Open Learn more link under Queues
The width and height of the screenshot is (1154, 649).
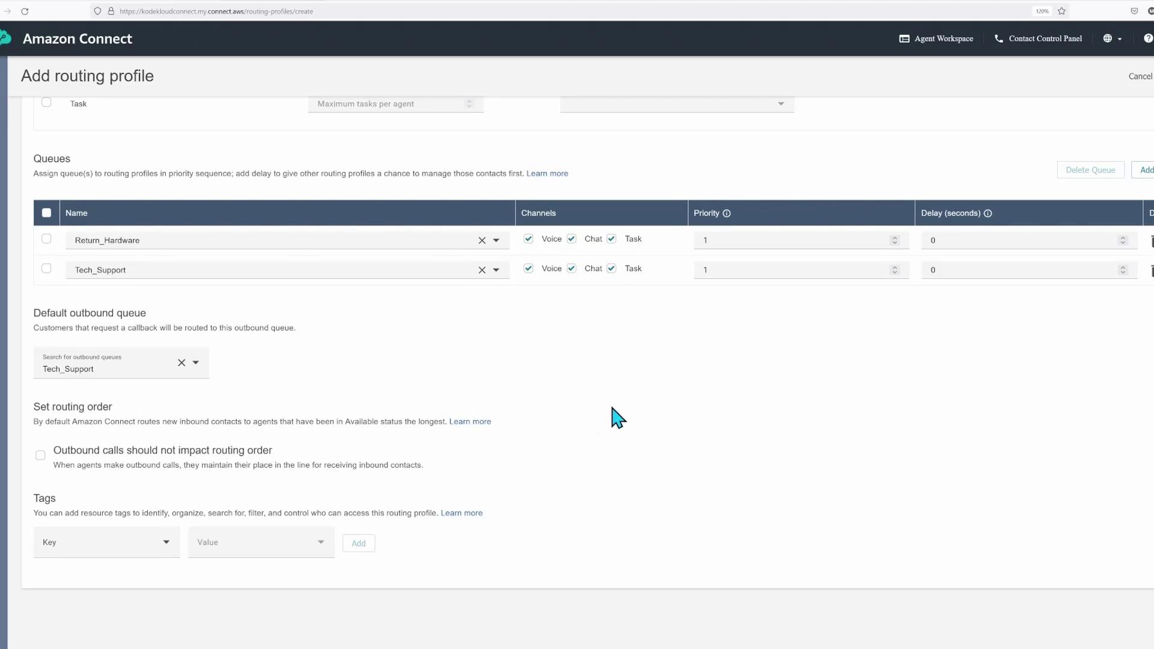(x=547, y=174)
